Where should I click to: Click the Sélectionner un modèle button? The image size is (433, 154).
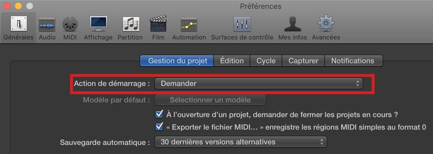(x=210, y=100)
